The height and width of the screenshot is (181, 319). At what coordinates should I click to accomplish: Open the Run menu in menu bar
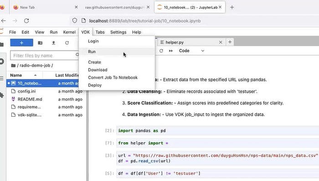click(x=54, y=32)
